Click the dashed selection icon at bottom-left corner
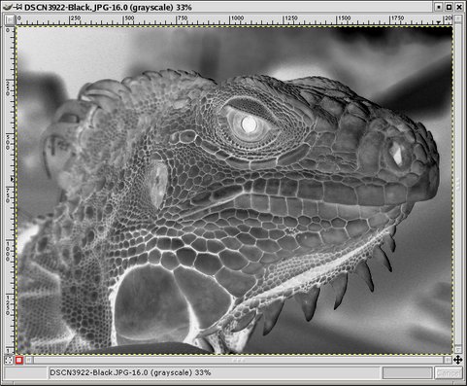Image resolution: width=467 pixels, height=386 pixels. (9, 360)
